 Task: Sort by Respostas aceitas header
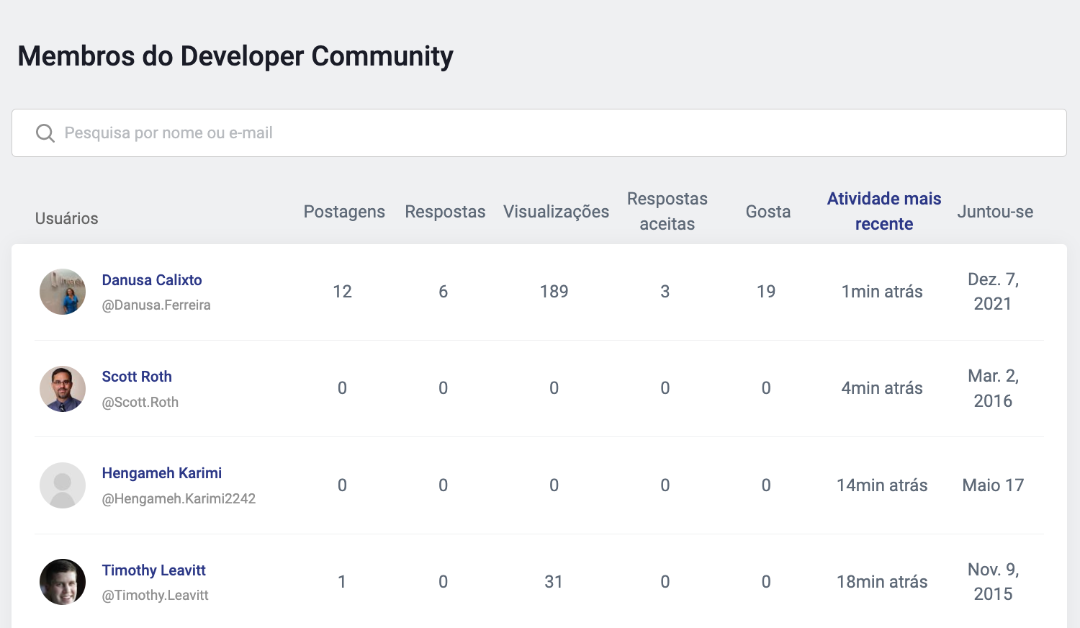pyautogui.click(x=667, y=211)
